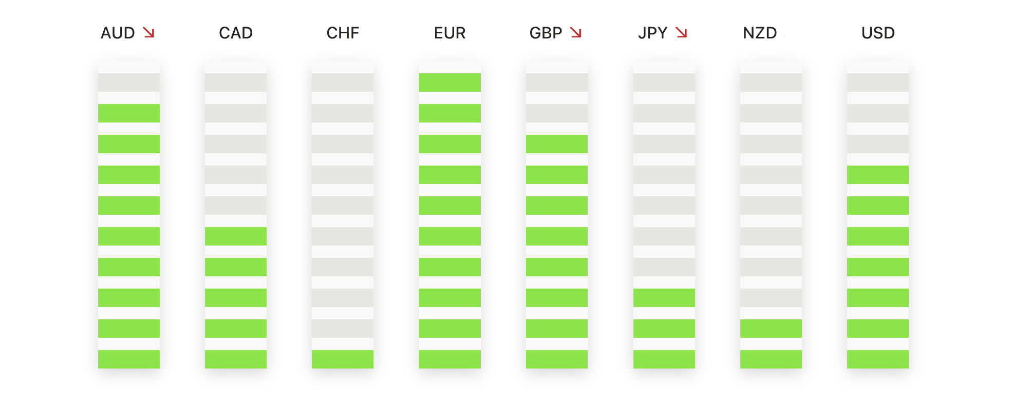
Task: Click the topmost green segment of AUD bar
Action: pyautogui.click(x=129, y=113)
